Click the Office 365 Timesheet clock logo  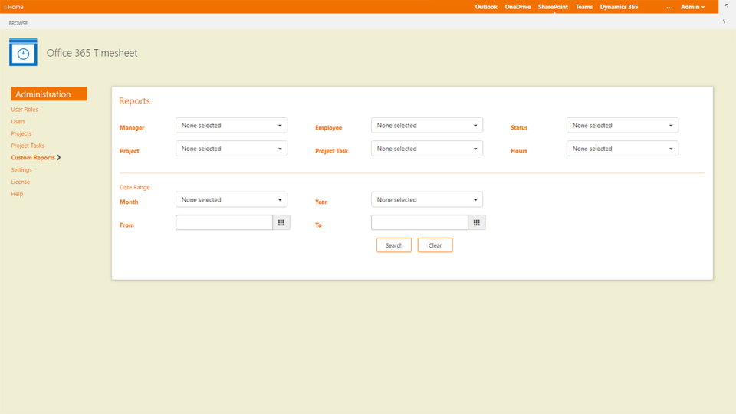coord(23,52)
